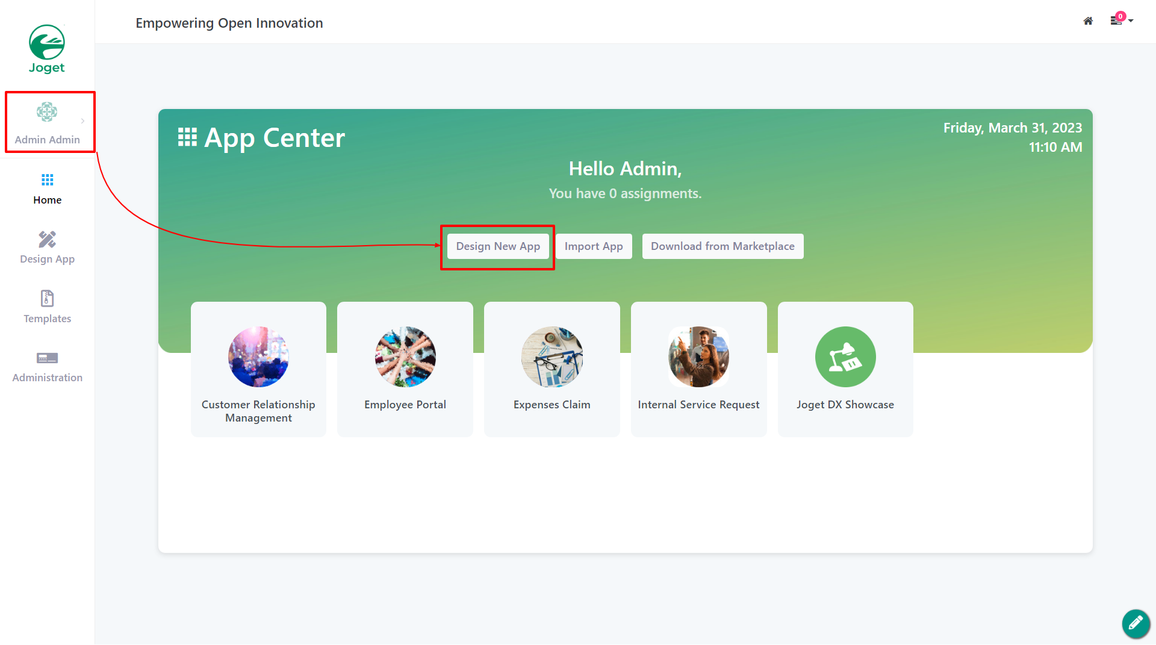
Task: Click the 'You have 0 assignments.' text
Action: click(625, 193)
